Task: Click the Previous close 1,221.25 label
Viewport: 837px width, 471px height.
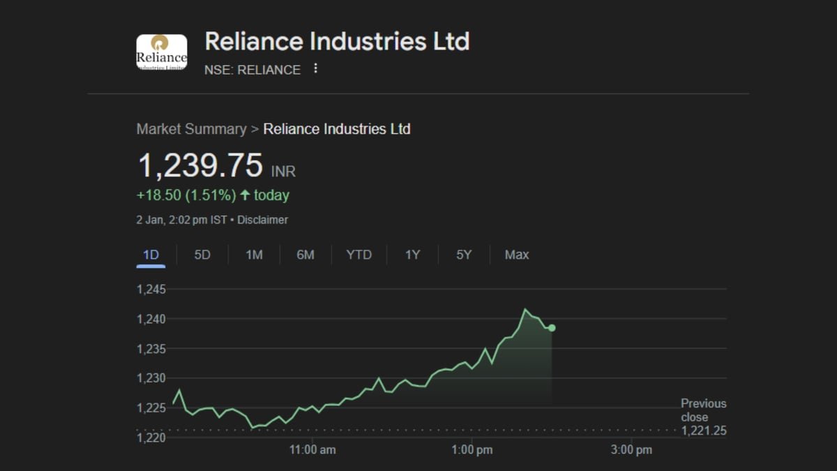Action: [704, 417]
